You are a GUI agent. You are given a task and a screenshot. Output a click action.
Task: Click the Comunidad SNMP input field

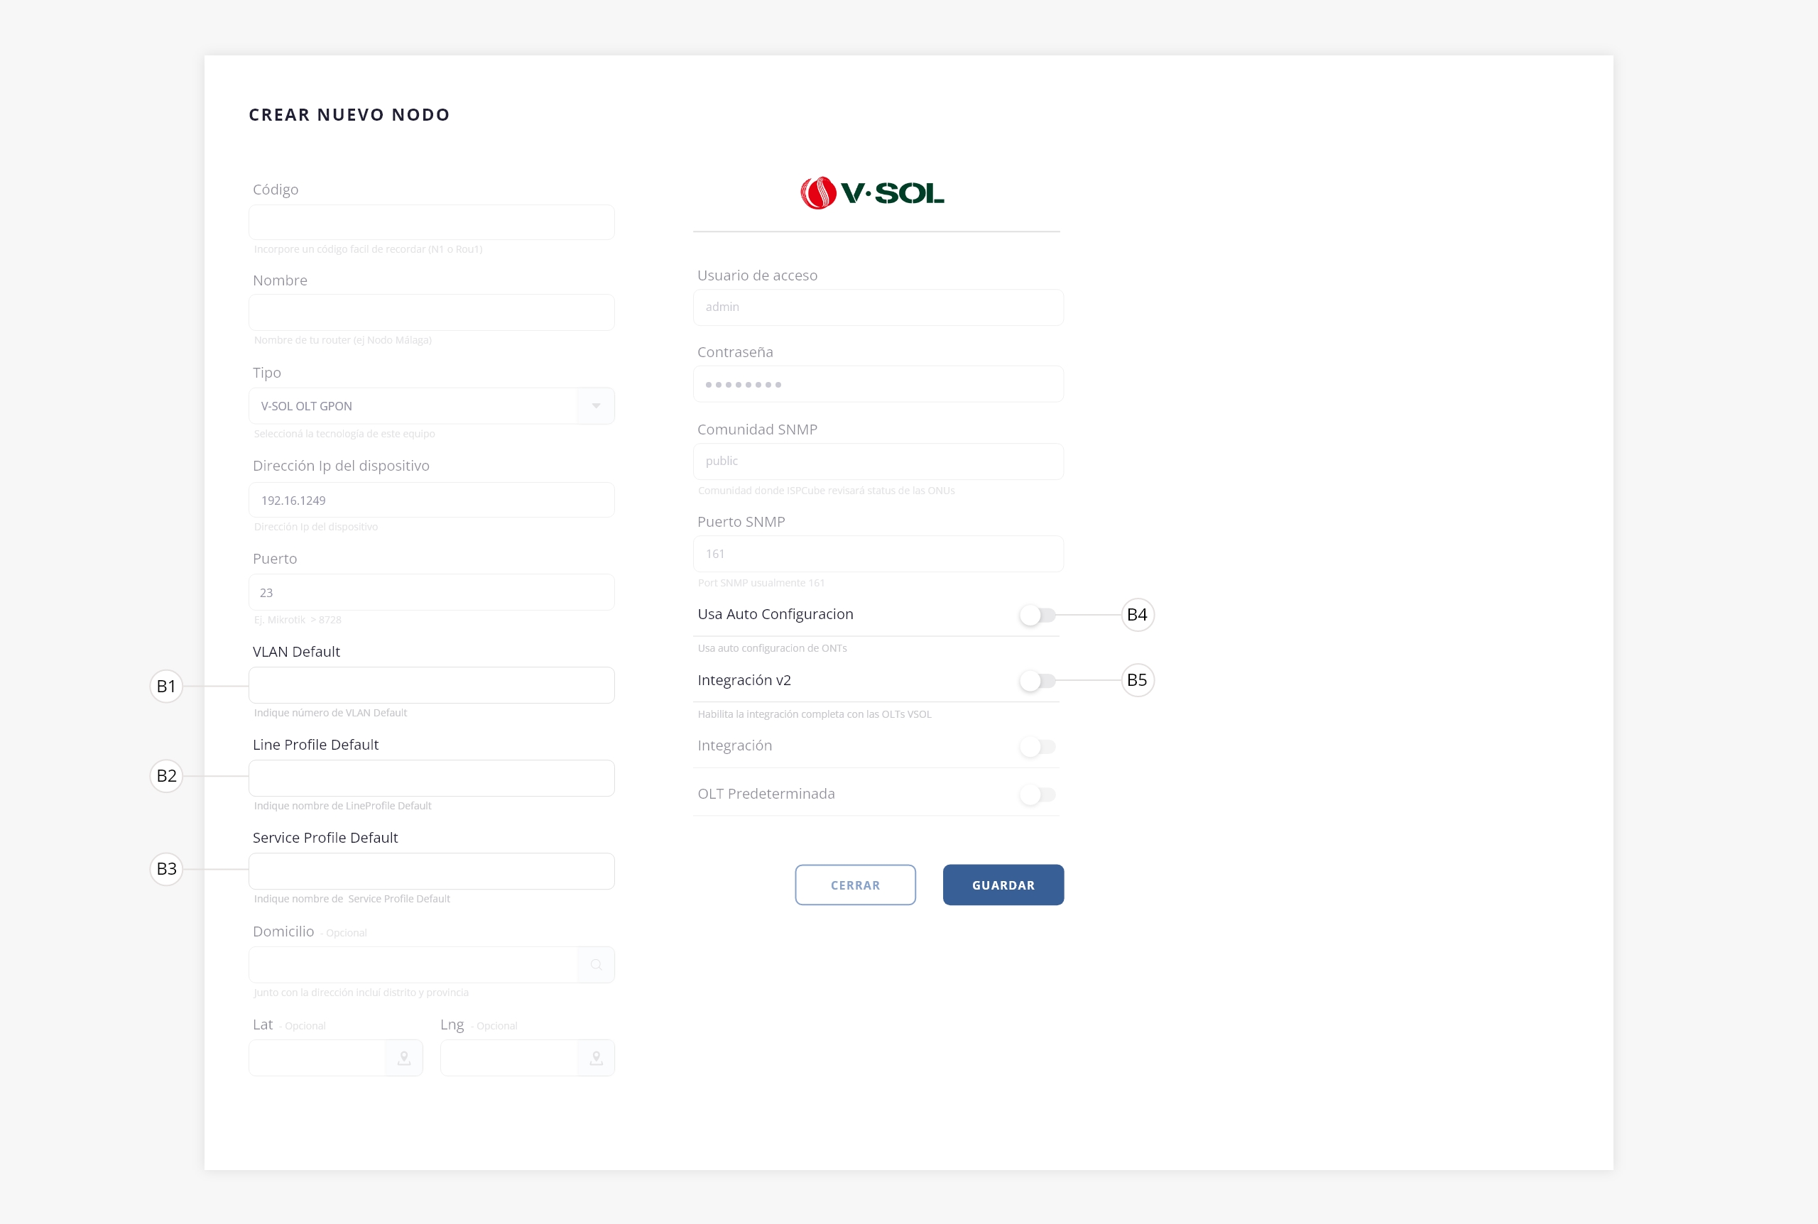coord(877,461)
